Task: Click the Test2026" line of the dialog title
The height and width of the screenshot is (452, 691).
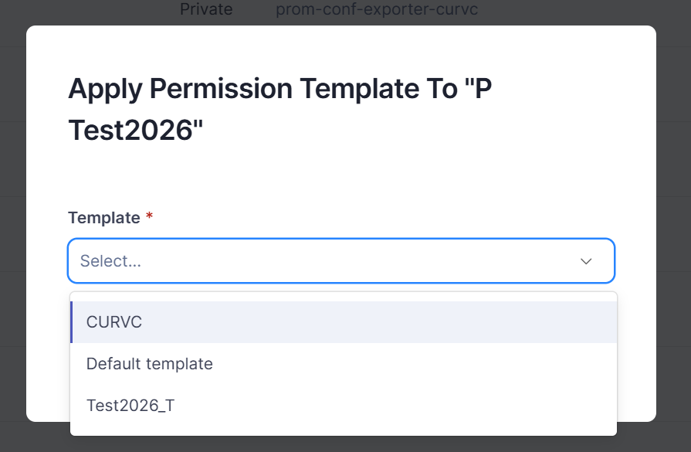Action: pyautogui.click(x=136, y=130)
